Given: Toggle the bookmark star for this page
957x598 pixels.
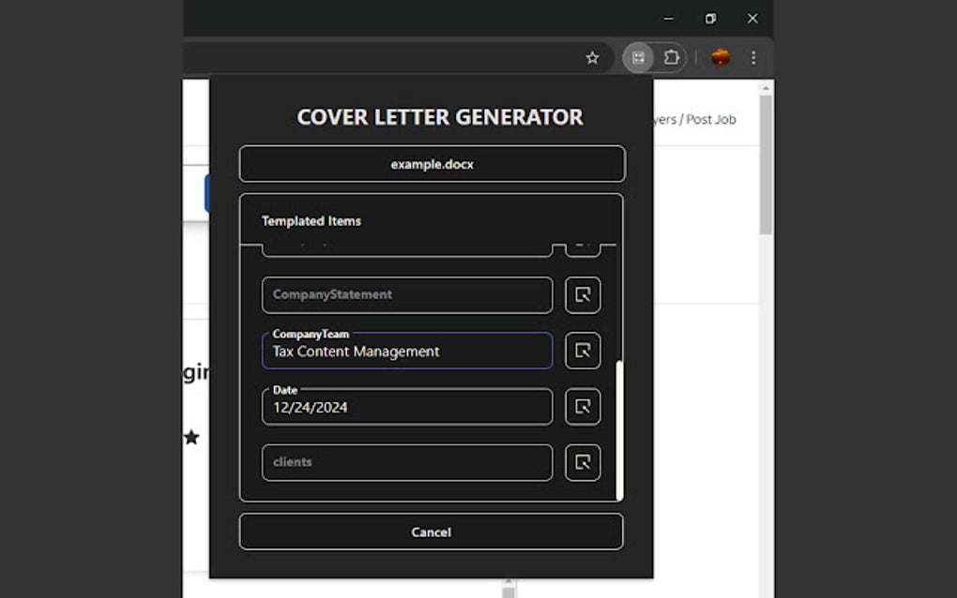Looking at the screenshot, I should coord(593,57).
